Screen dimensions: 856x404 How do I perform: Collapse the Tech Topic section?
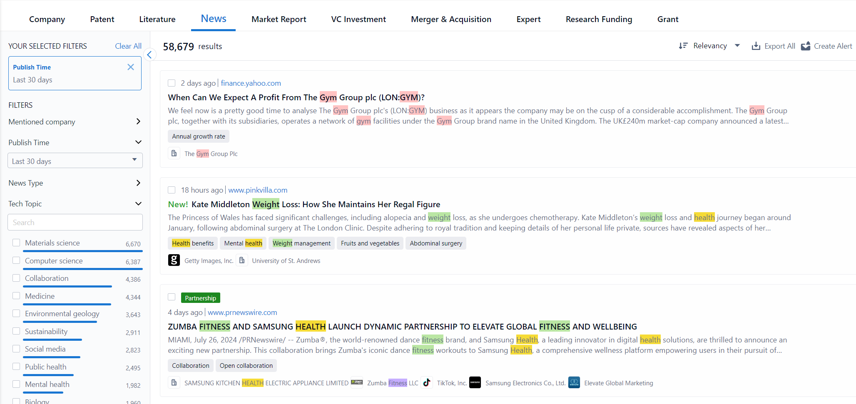click(x=138, y=203)
